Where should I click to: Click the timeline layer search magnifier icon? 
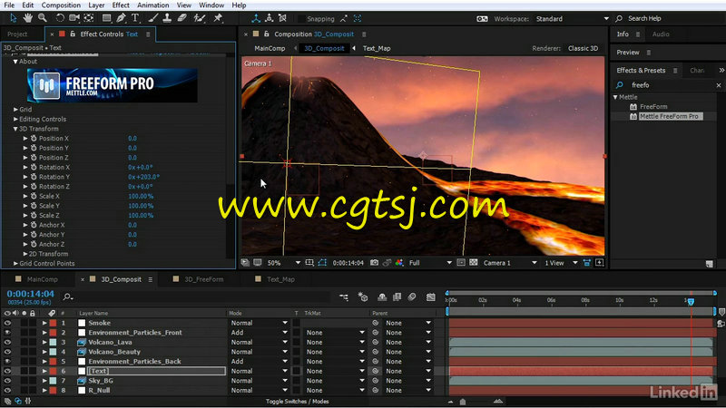[67, 297]
